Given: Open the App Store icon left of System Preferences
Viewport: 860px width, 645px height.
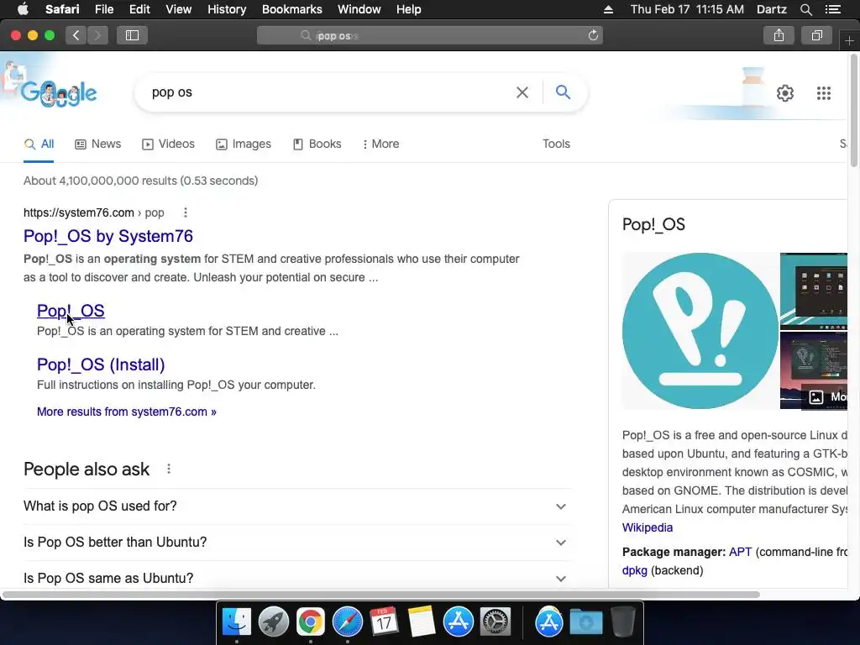Looking at the screenshot, I should tap(458, 622).
